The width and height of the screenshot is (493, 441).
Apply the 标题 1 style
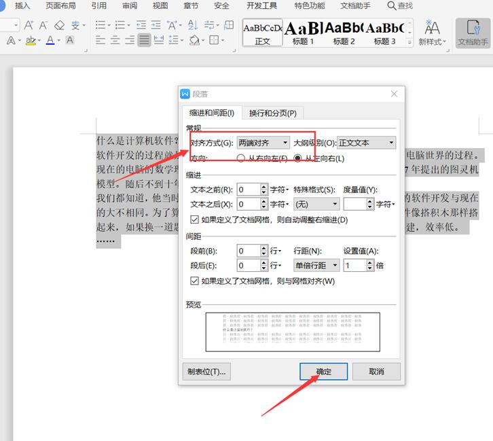303,33
